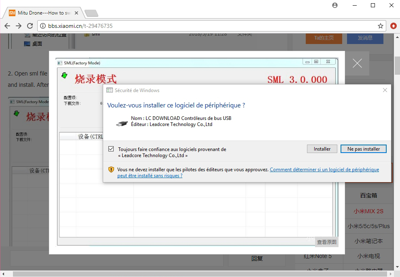Click the horizontal scrollbar left arrow
Screen dimensions: 400x277
[x=3, y=274]
